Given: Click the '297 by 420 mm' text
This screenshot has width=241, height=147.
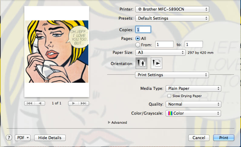Looking at the screenshot, I should [200, 53].
